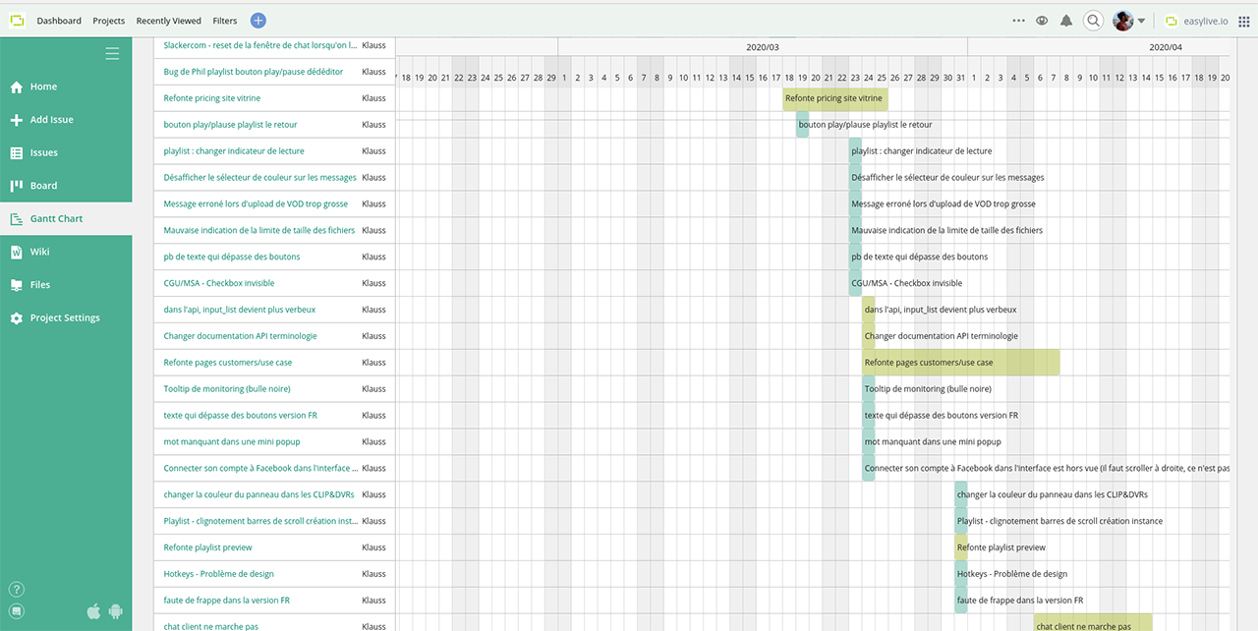Click the Add Issue plus icon
Screen dimensions: 1258x631
coord(17,119)
